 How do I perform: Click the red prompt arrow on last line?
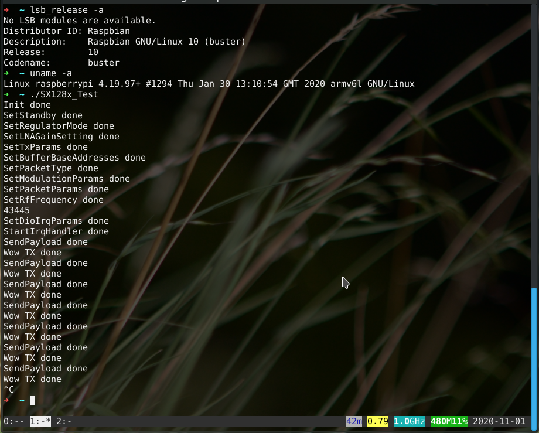tap(6, 400)
